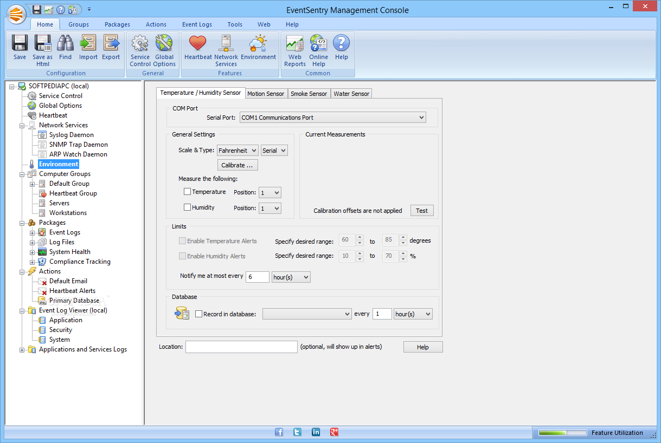The height and width of the screenshot is (443, 661).
Task: Click quick access Save floppy icon
Action: [x=37, y=9]
